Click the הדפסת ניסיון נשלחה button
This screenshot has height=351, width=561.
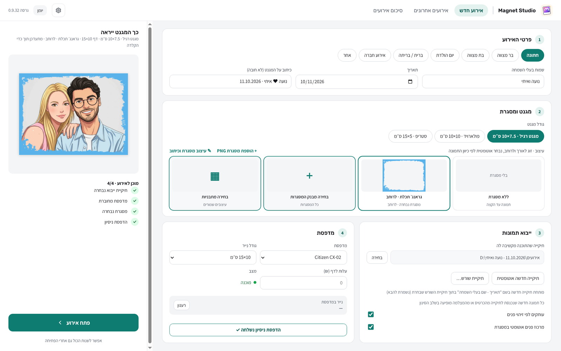[258, 330]
